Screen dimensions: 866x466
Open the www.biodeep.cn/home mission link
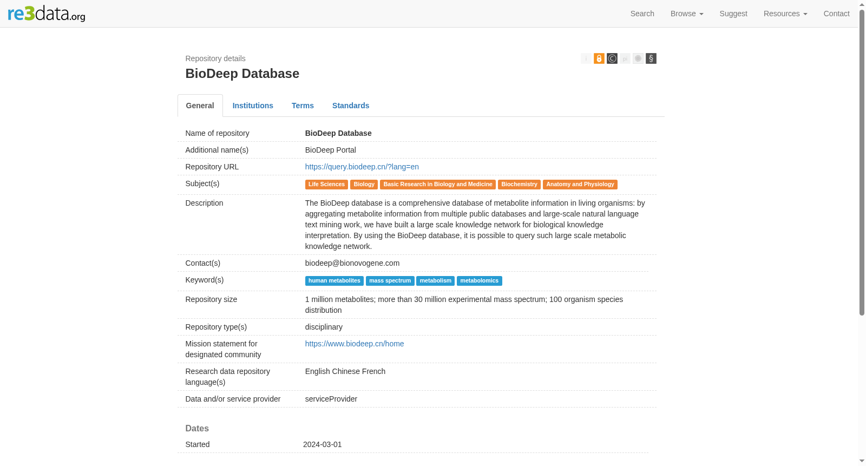point(355,344)
